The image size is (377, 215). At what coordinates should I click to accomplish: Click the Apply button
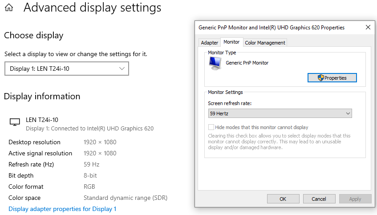(355, 199)
